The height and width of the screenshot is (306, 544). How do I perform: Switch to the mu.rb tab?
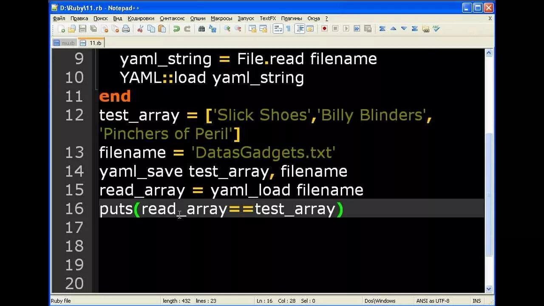point(64,43)
